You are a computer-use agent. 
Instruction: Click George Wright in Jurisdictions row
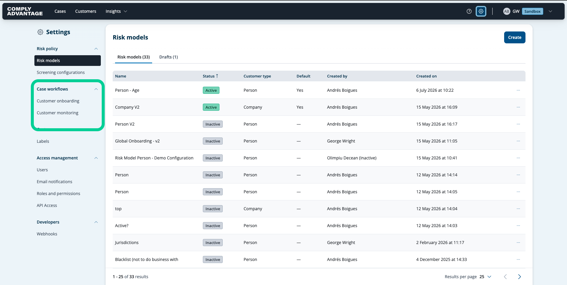click(341, 243)
